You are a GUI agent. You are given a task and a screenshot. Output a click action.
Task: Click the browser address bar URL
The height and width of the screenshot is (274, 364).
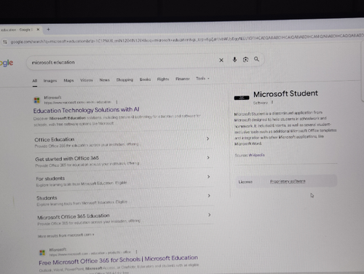pos(187,39)
